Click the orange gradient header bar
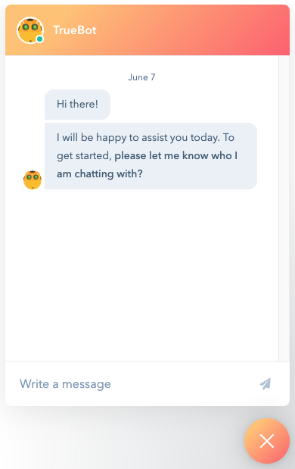The width and height of the screenshot is (295, 469). [x=147, y=30]
